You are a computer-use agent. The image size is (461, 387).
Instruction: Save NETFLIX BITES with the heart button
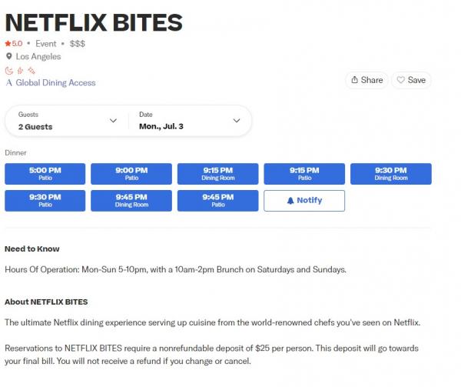[x=411, y=80]
